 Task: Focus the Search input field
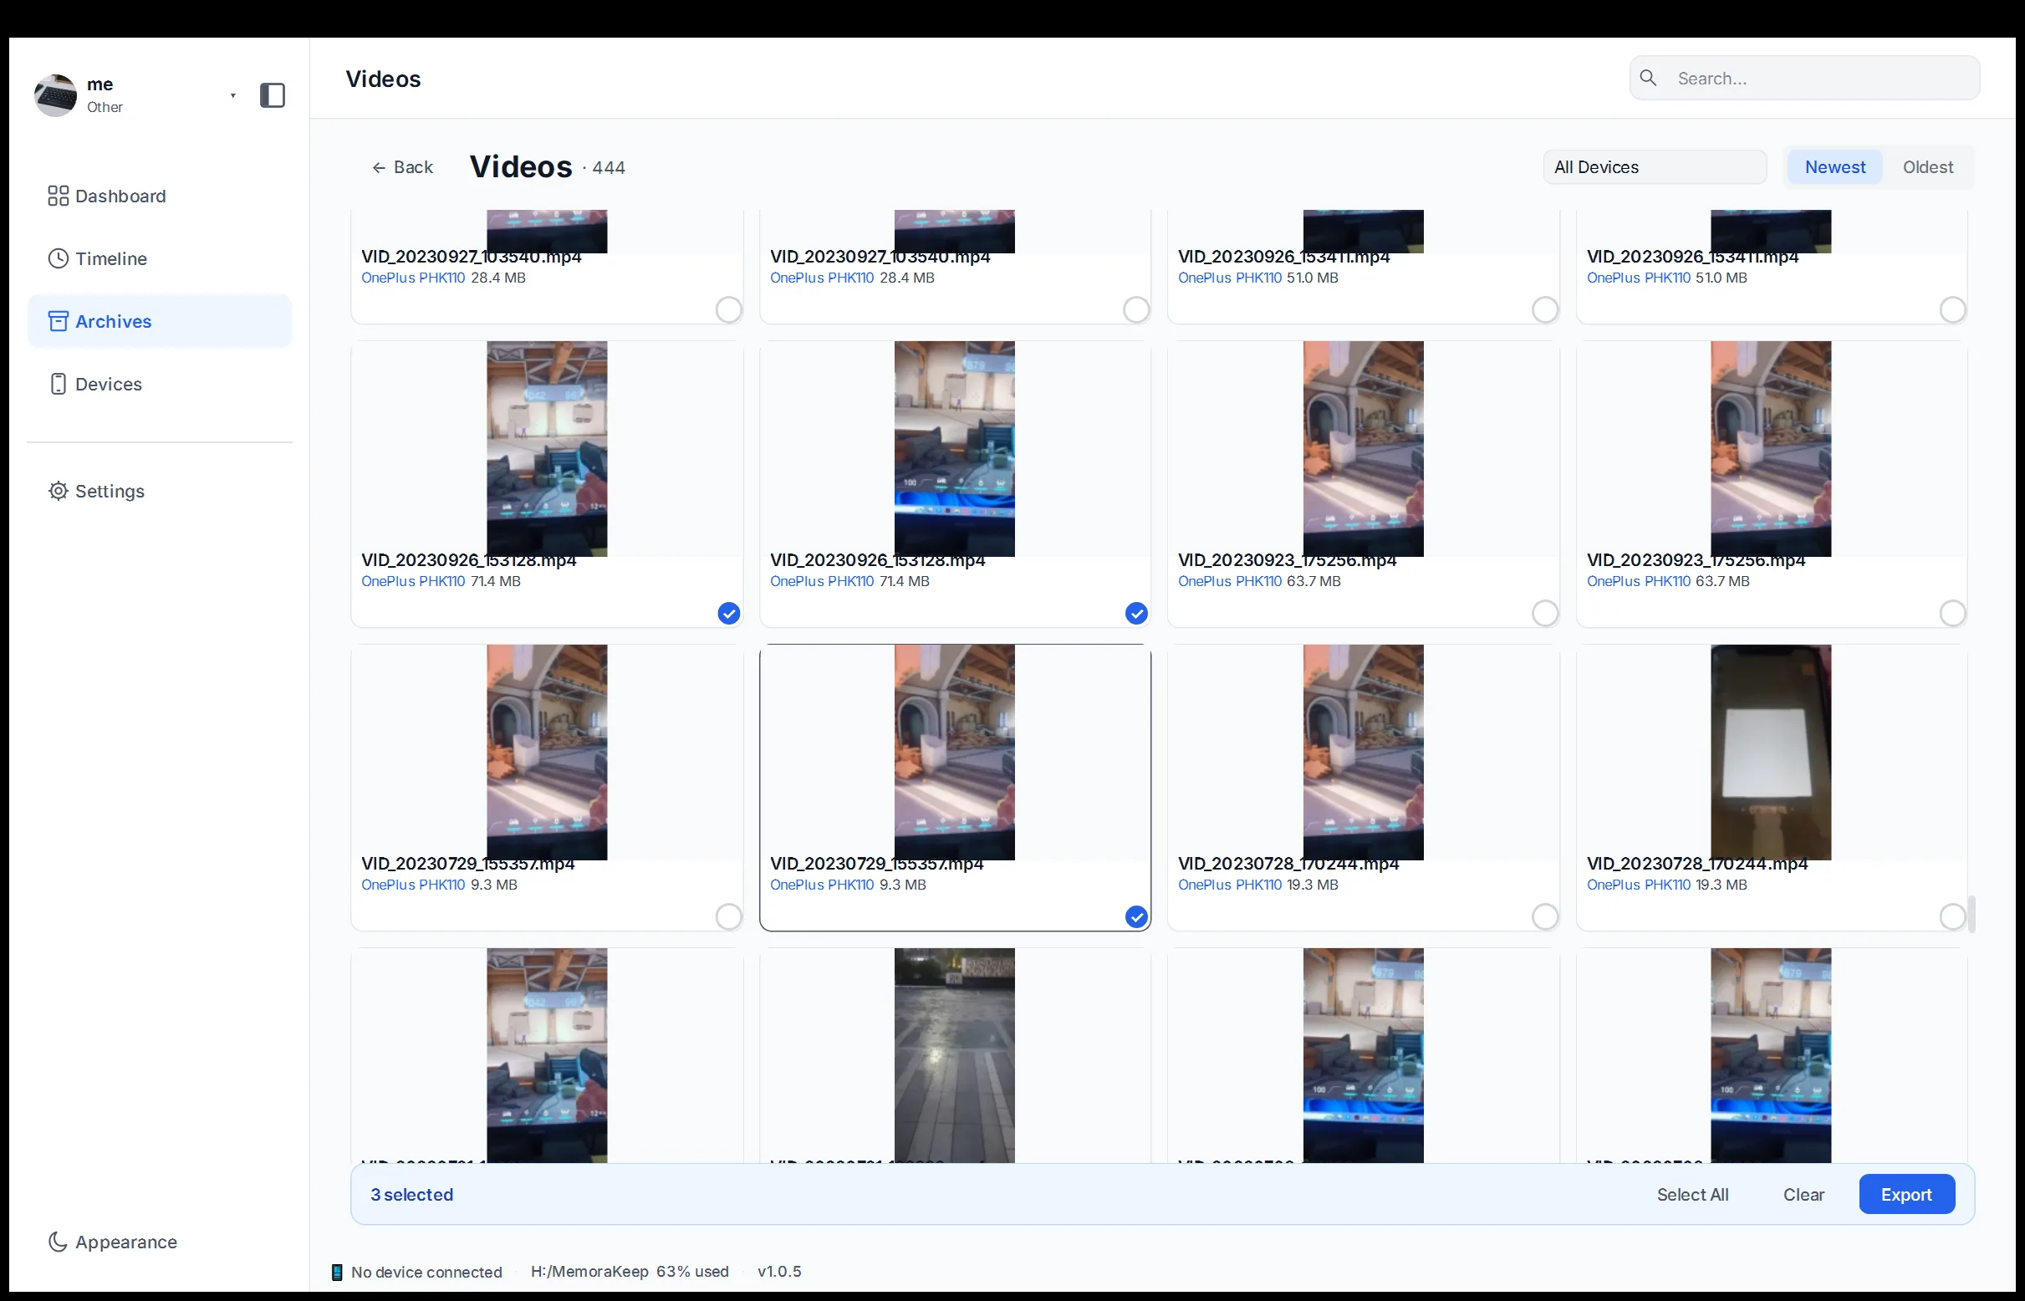[1803, 78]
